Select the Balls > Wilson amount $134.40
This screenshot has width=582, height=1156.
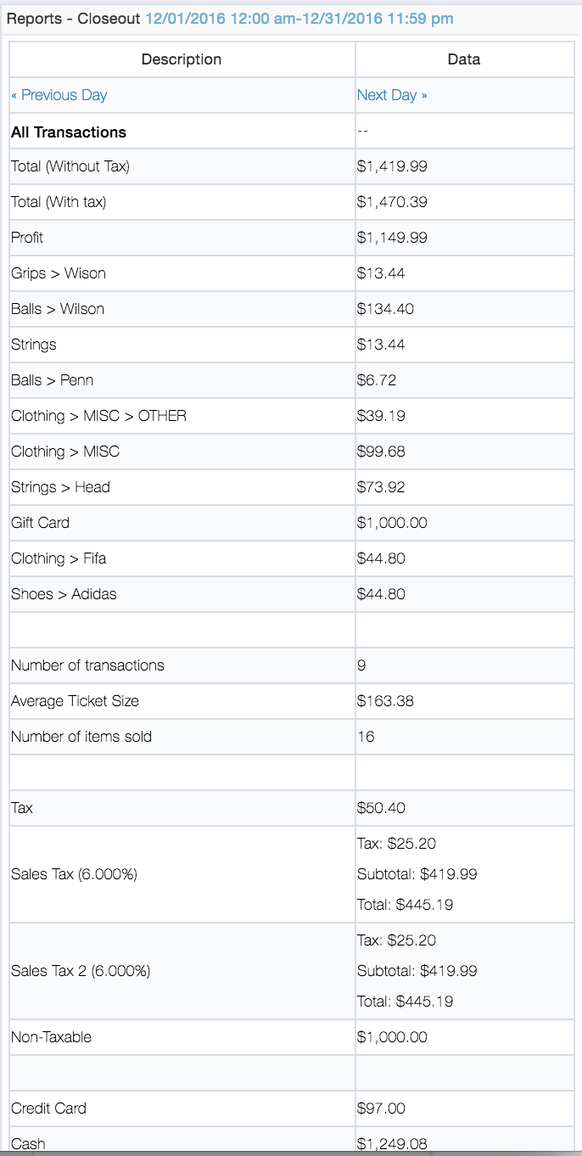click(x=385, y=309)
